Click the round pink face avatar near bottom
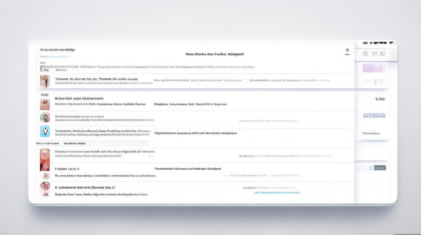The width and height of the screenshot is (421, 235). tap(45, 186)
